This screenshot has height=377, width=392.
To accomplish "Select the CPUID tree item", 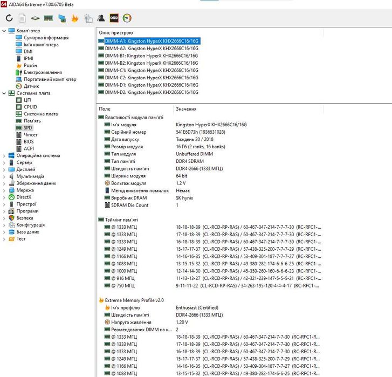I will pyautogui.click(x=30, y=107).
